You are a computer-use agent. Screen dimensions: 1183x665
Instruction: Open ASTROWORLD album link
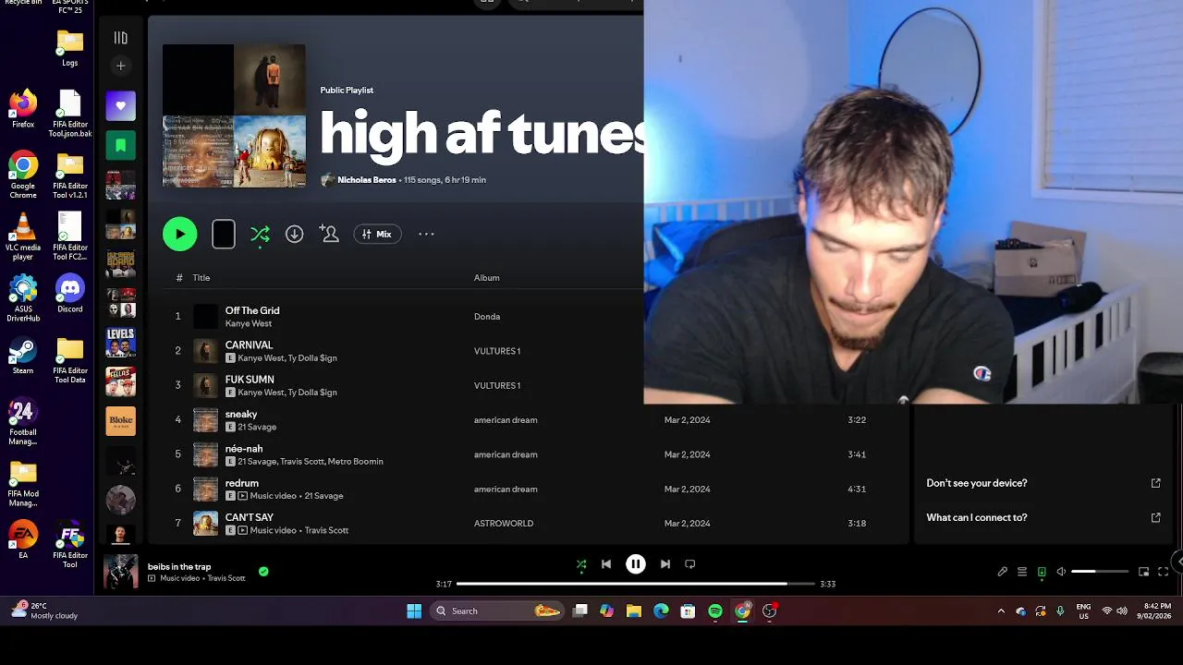pos(504,524)
